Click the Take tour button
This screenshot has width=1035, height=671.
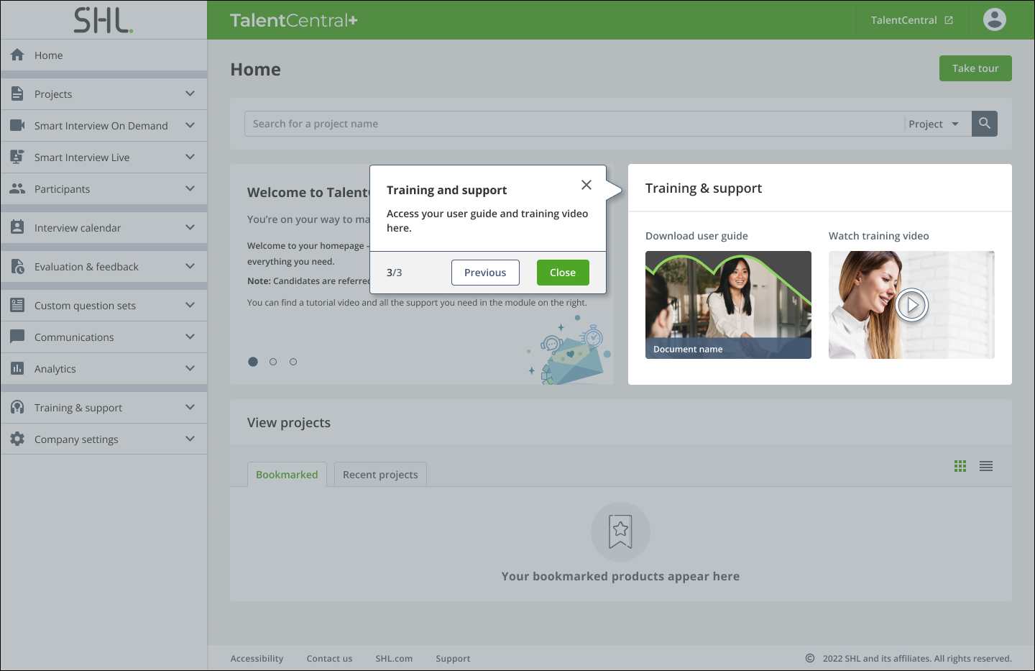(975, 68)
